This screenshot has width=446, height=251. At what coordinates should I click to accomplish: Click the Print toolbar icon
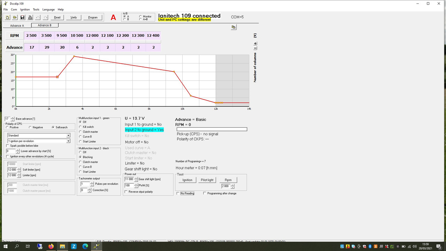(30, 17)
